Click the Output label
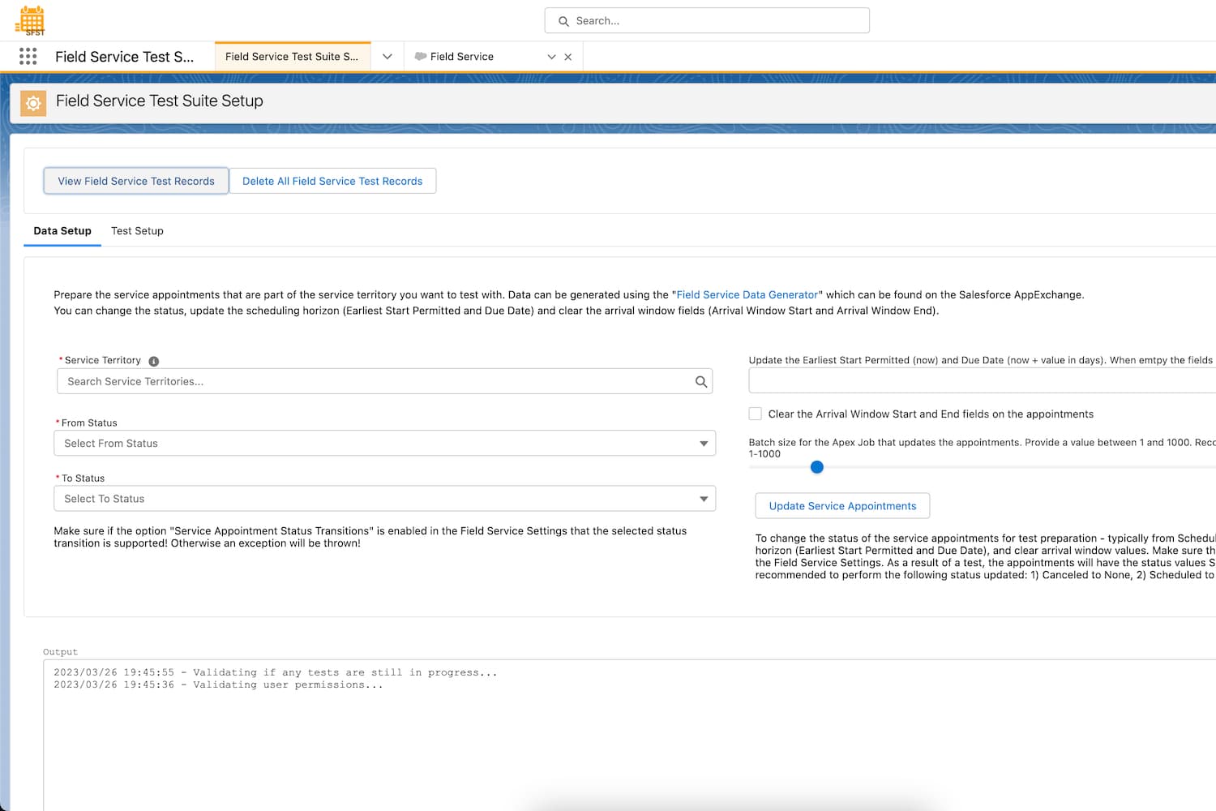Screen dimensions: 1216x811 tap(60, 652)
